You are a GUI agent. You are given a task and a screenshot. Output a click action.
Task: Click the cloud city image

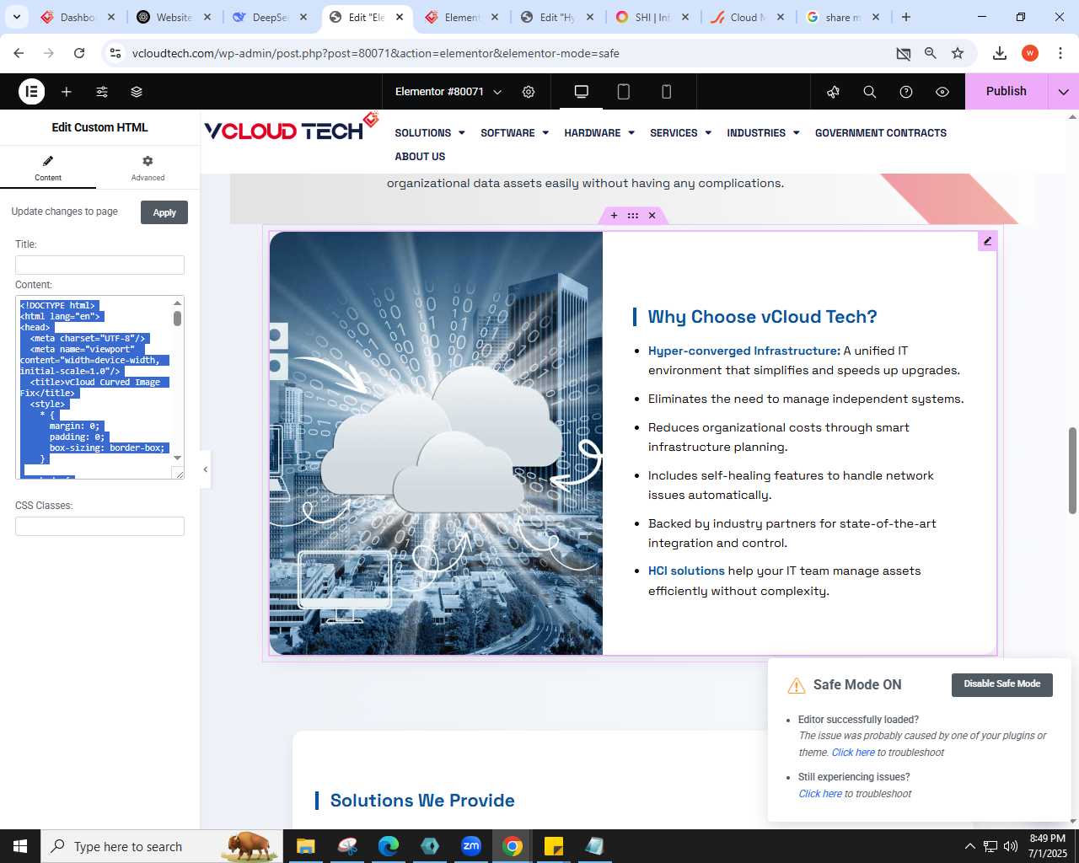[x=436, y=443]
